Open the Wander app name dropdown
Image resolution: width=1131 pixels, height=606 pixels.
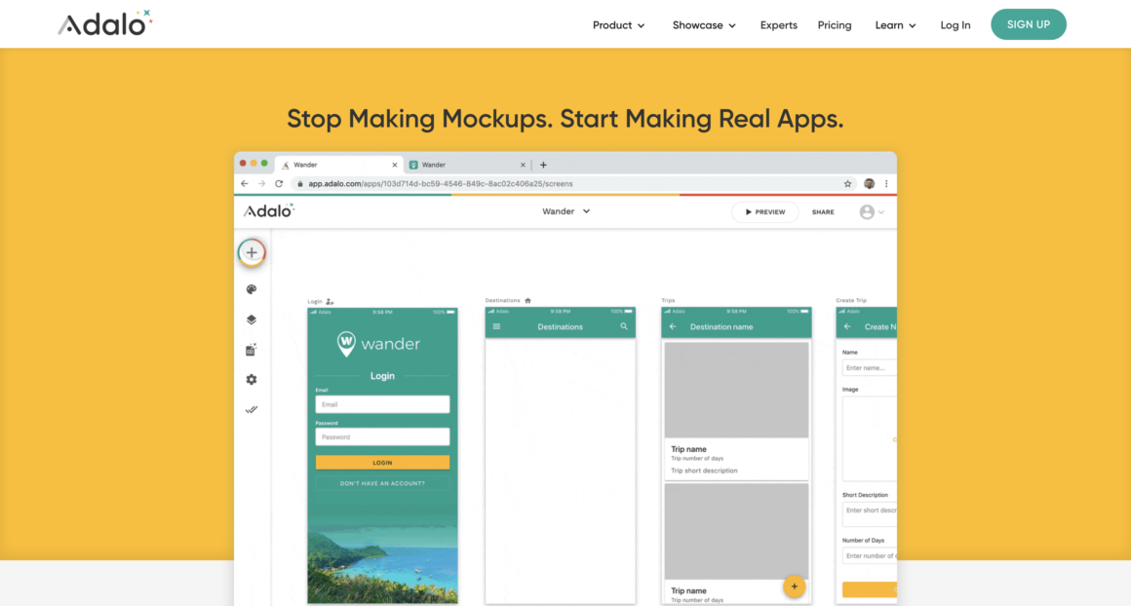click(x=566, y=211)
